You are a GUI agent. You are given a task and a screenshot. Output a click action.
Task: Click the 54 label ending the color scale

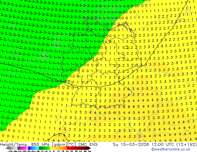pos(89,151)
